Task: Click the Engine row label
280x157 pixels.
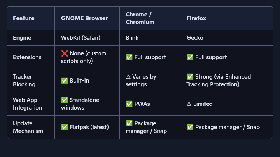Action: click(22, 38)
